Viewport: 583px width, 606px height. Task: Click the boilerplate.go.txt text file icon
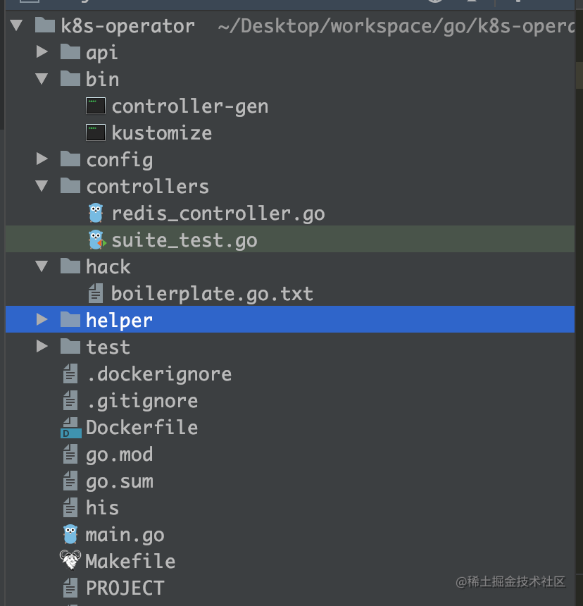click(x=96, y=293)
